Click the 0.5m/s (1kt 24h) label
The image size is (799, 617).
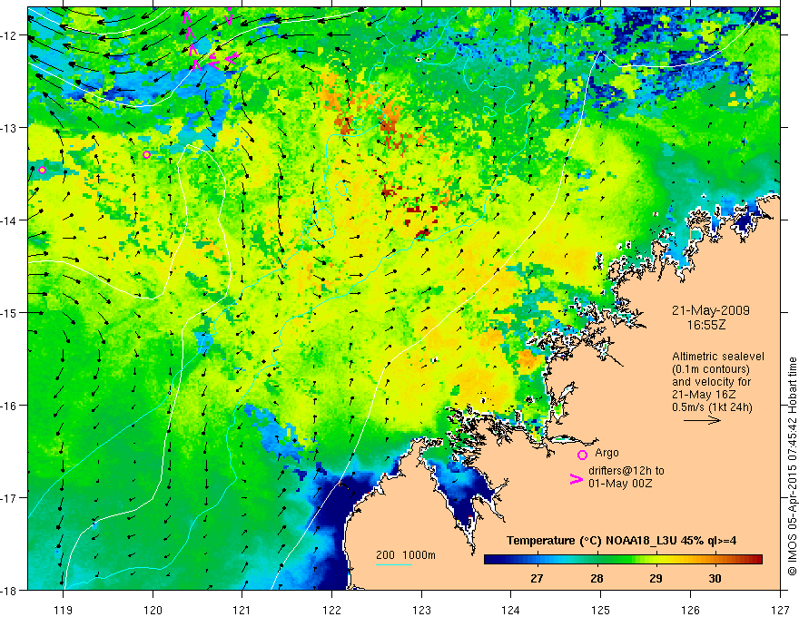[712, 407]
